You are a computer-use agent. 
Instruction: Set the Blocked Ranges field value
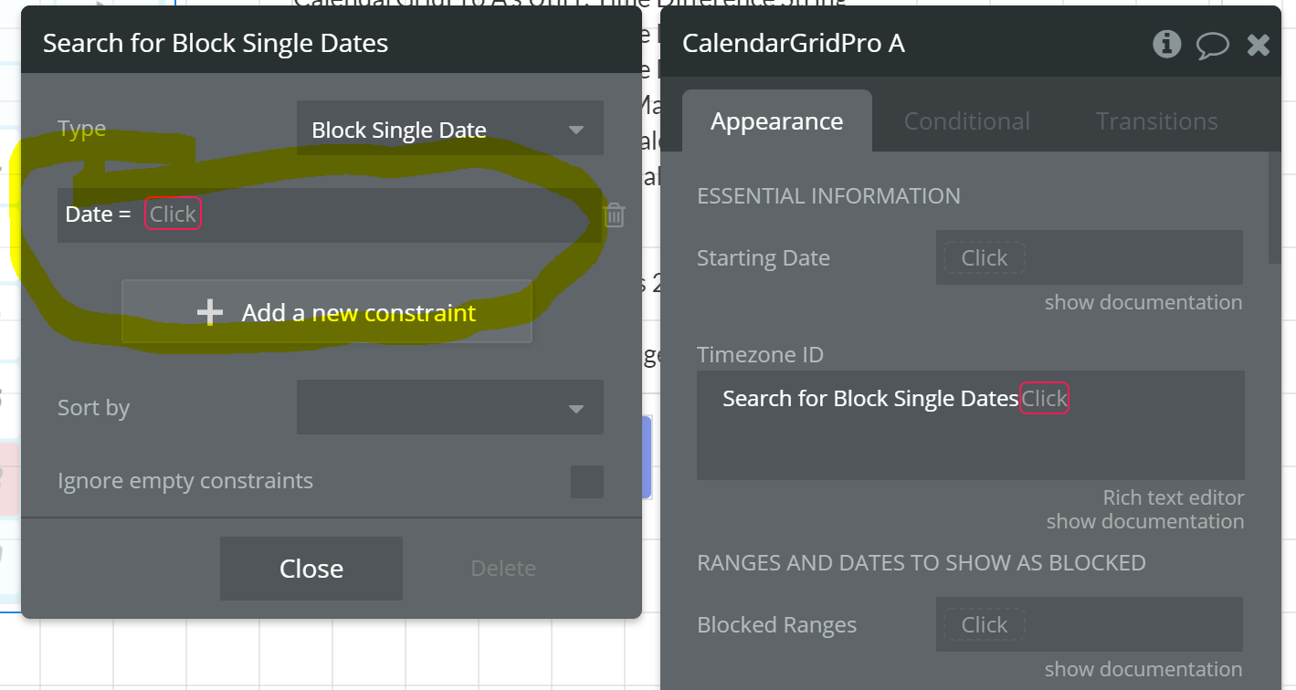click(x=985, y=625)
